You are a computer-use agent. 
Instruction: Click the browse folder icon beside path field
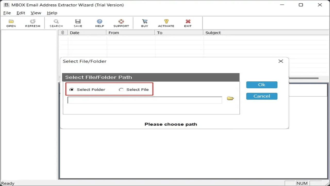[x=230, y=98]
